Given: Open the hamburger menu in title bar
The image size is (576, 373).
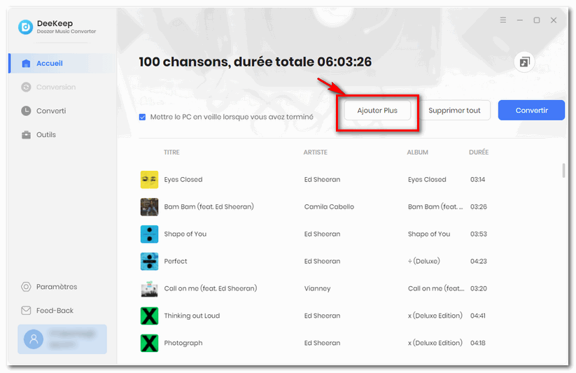Looking at the screenshot, I should 503,20.
